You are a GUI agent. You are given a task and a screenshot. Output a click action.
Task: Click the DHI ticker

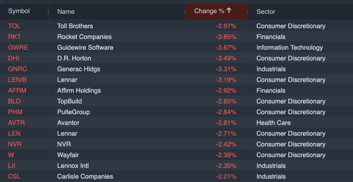click(14, 58)
